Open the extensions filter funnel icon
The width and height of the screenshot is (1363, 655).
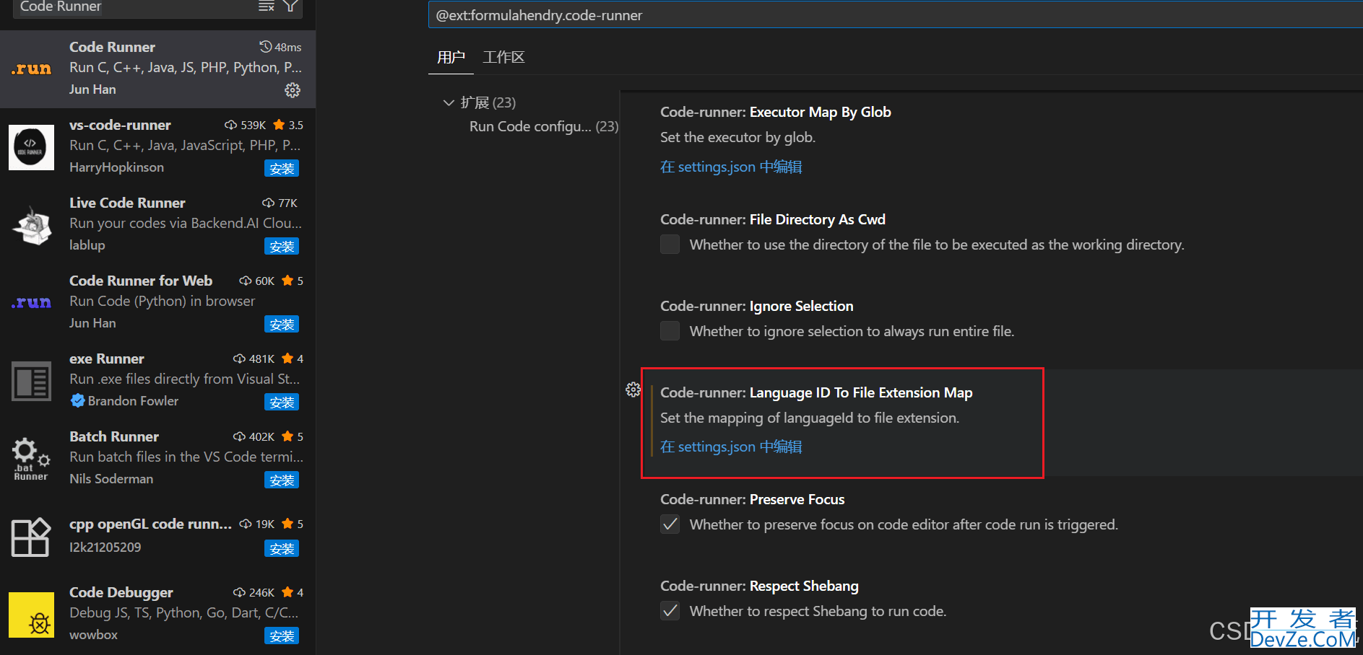[290, 6]
